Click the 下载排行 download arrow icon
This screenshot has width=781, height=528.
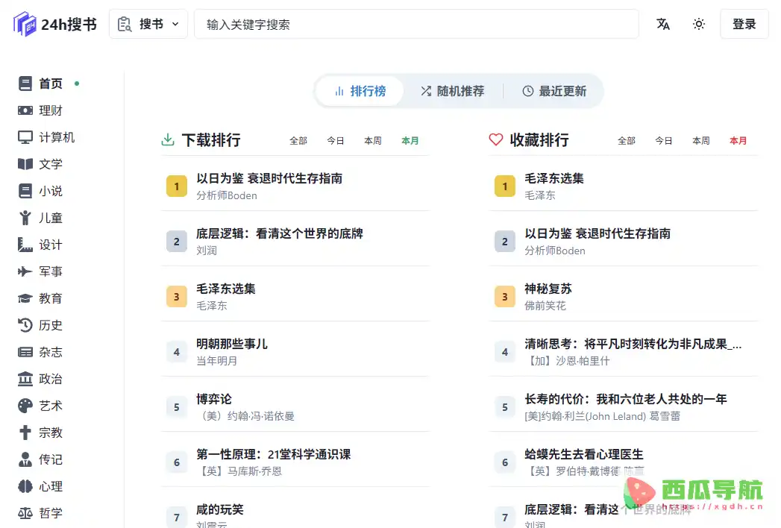point(168,140)
